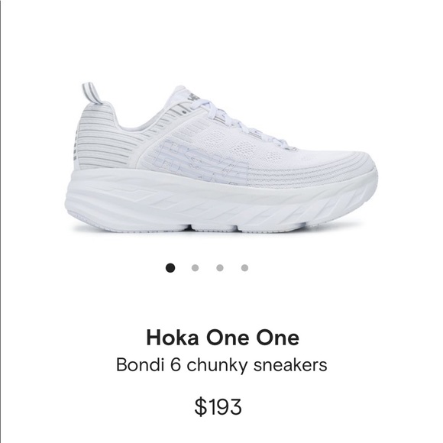
Task: Click the word "Hoka" in brand heading
Action: [173, 338]
